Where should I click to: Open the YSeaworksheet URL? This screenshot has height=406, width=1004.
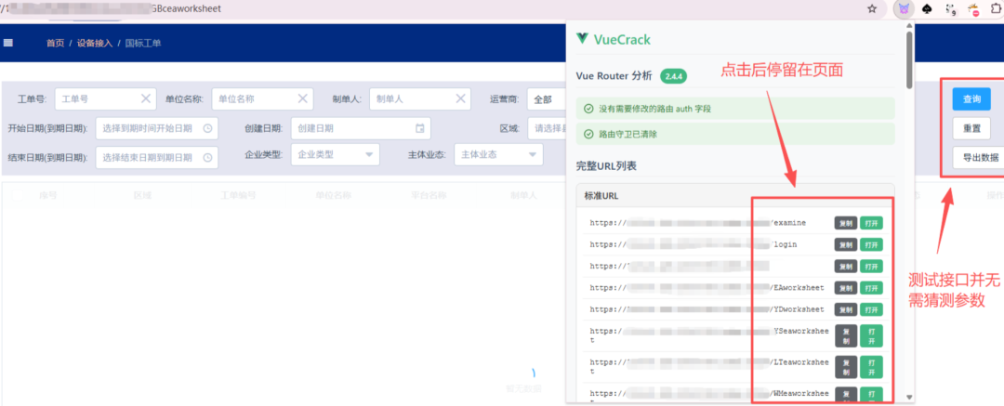[871, 335]
